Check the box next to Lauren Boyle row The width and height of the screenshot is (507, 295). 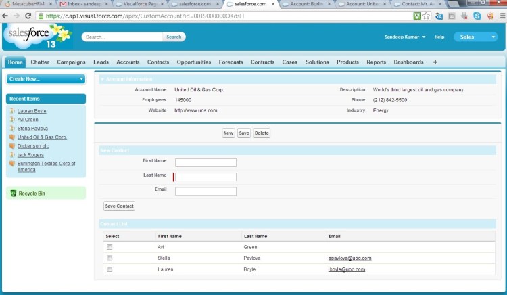[110, 269]
